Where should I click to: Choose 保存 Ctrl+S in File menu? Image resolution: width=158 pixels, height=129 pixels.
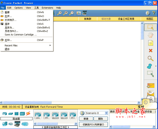pyautogui.click(x=26, y=24)
